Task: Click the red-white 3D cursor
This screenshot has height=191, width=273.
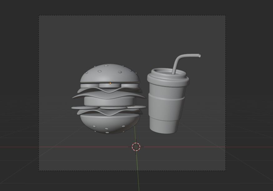Action: coord(136,147)
